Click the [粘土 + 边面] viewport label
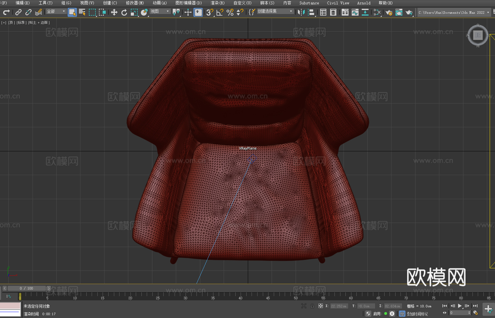 point(39,23)
